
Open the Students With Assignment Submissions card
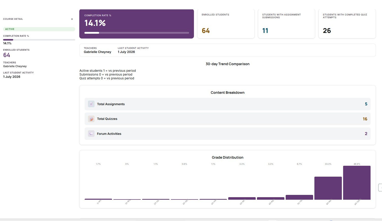pyautogui.click(x=286, y=24)
